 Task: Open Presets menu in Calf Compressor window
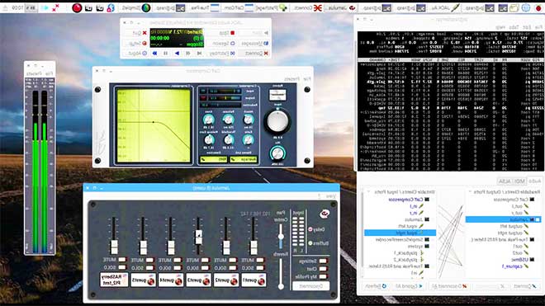point(291,79)
